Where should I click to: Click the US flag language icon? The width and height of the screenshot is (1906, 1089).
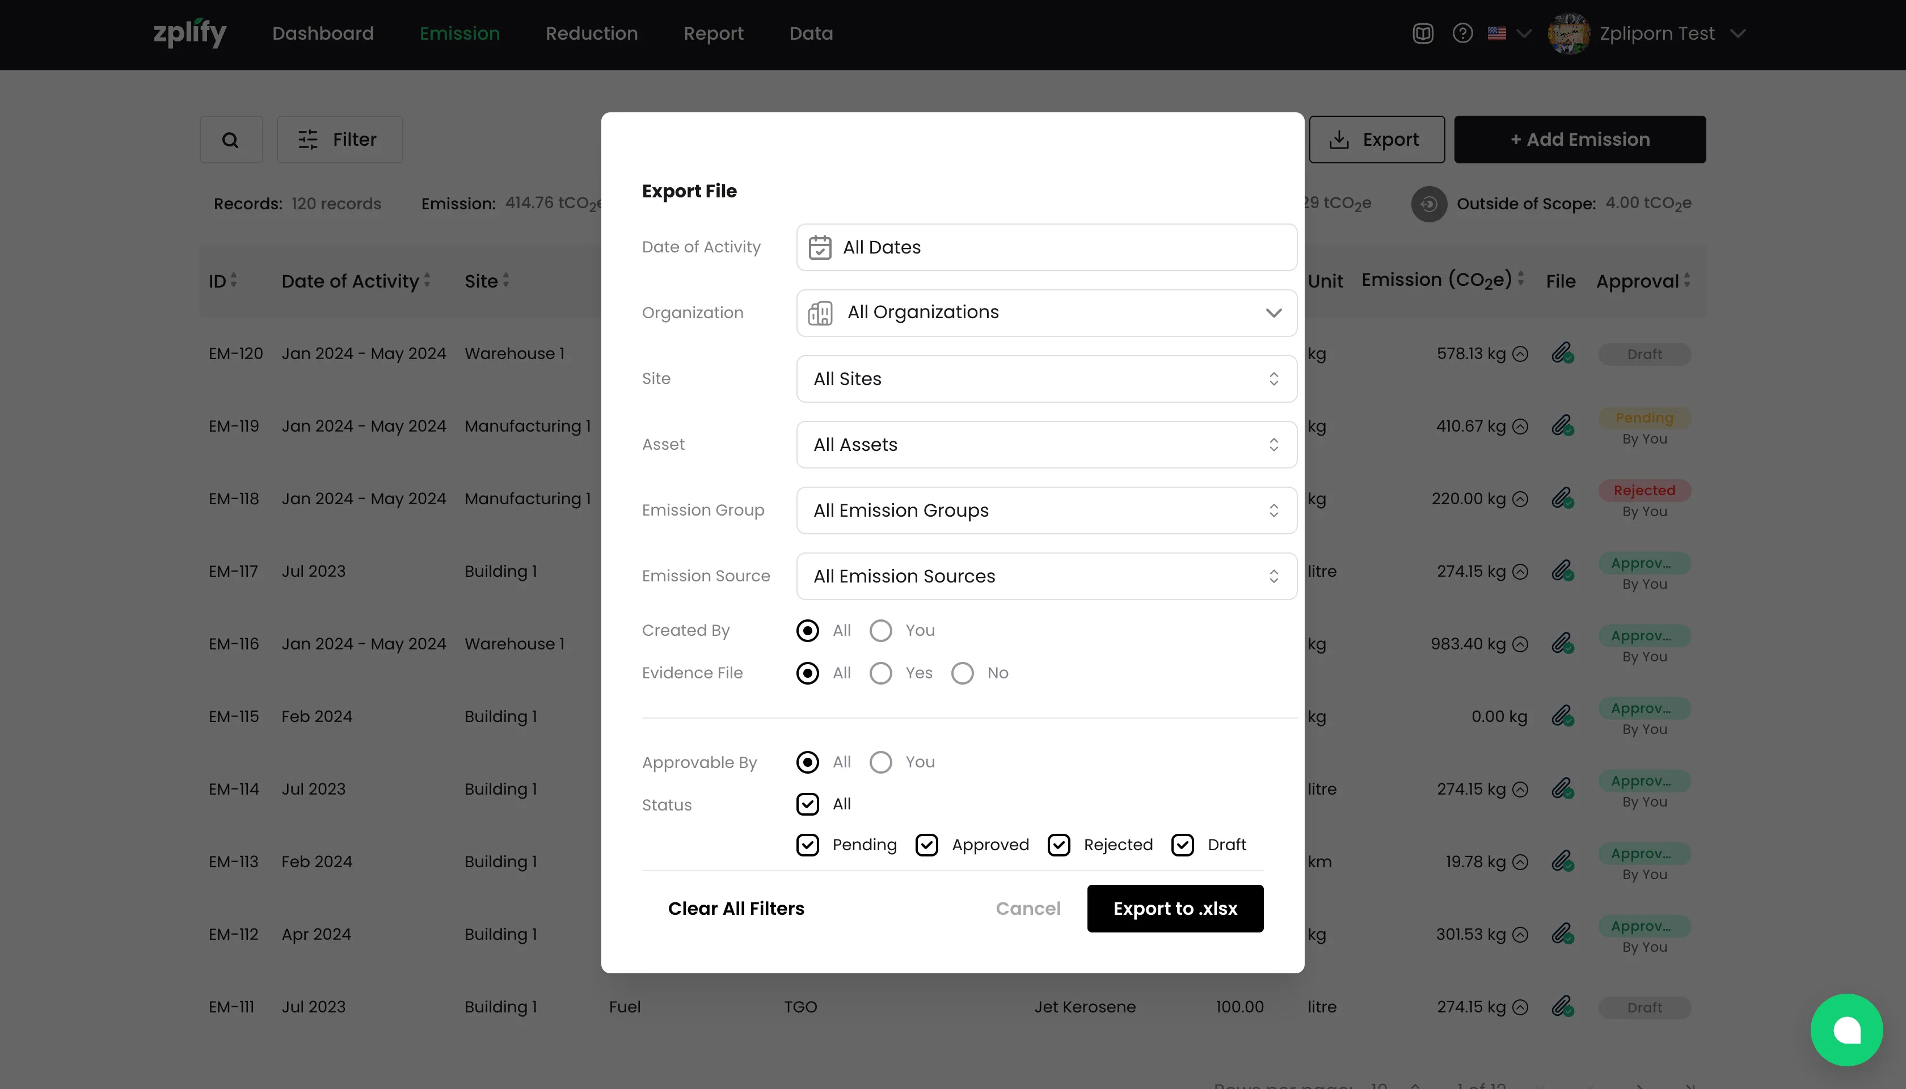click(1497, 33)
